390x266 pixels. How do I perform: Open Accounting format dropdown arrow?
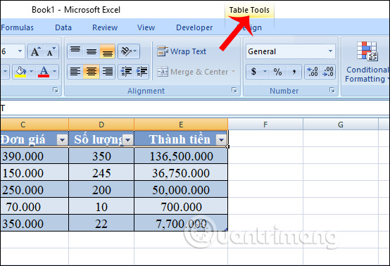[x=265, y=72]
